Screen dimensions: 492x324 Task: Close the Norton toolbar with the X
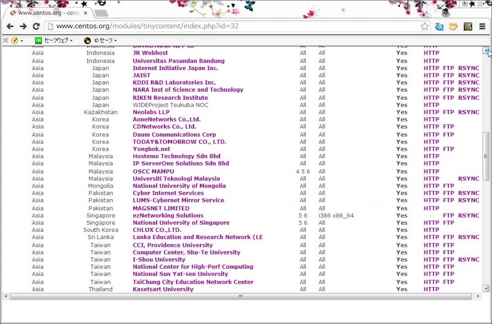pyautogui.click(x=5, y=40)
